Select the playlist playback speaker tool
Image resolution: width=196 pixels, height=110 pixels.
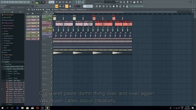point(49,9)
